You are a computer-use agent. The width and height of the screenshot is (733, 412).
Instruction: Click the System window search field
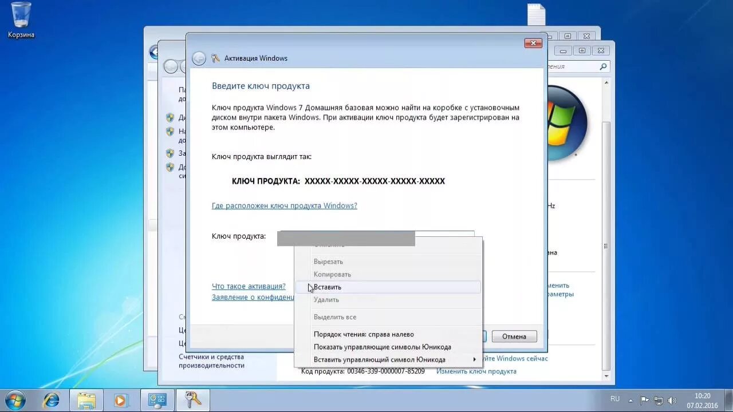pyautogui.click(x=574, y=66)
